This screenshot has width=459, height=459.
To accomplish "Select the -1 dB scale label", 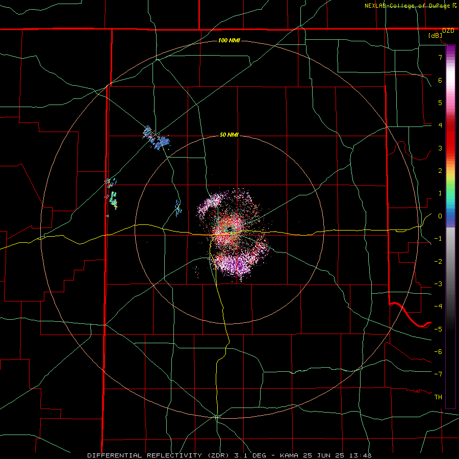I will coord(438,239).
